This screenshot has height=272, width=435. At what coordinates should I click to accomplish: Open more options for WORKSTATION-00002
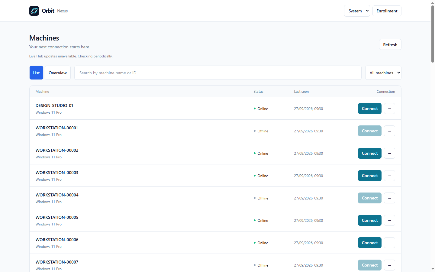389,153
